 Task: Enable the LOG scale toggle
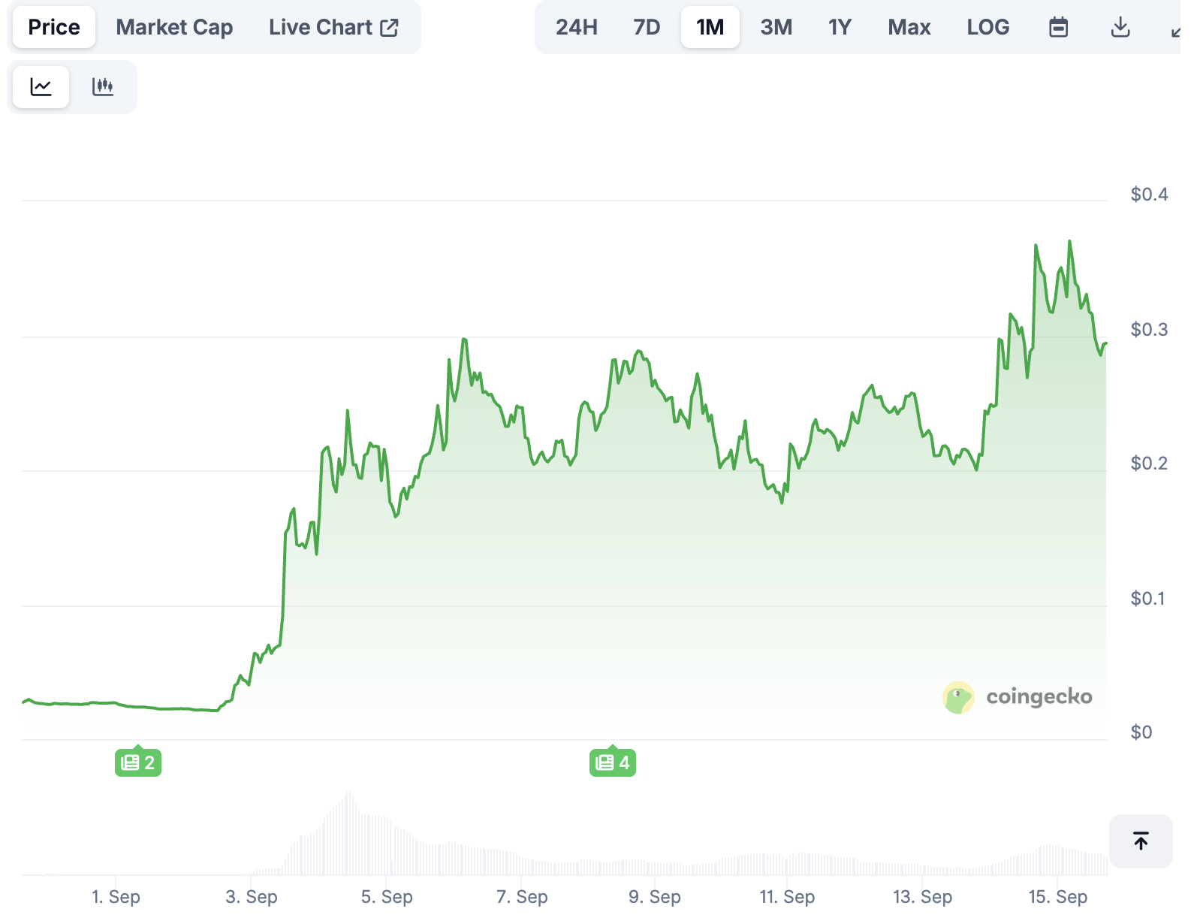tap(987, 26)
